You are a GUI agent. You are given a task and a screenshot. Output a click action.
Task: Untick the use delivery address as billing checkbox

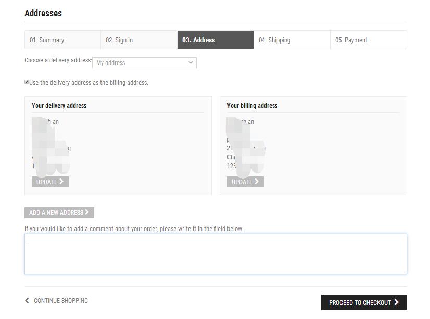[27, 82]
